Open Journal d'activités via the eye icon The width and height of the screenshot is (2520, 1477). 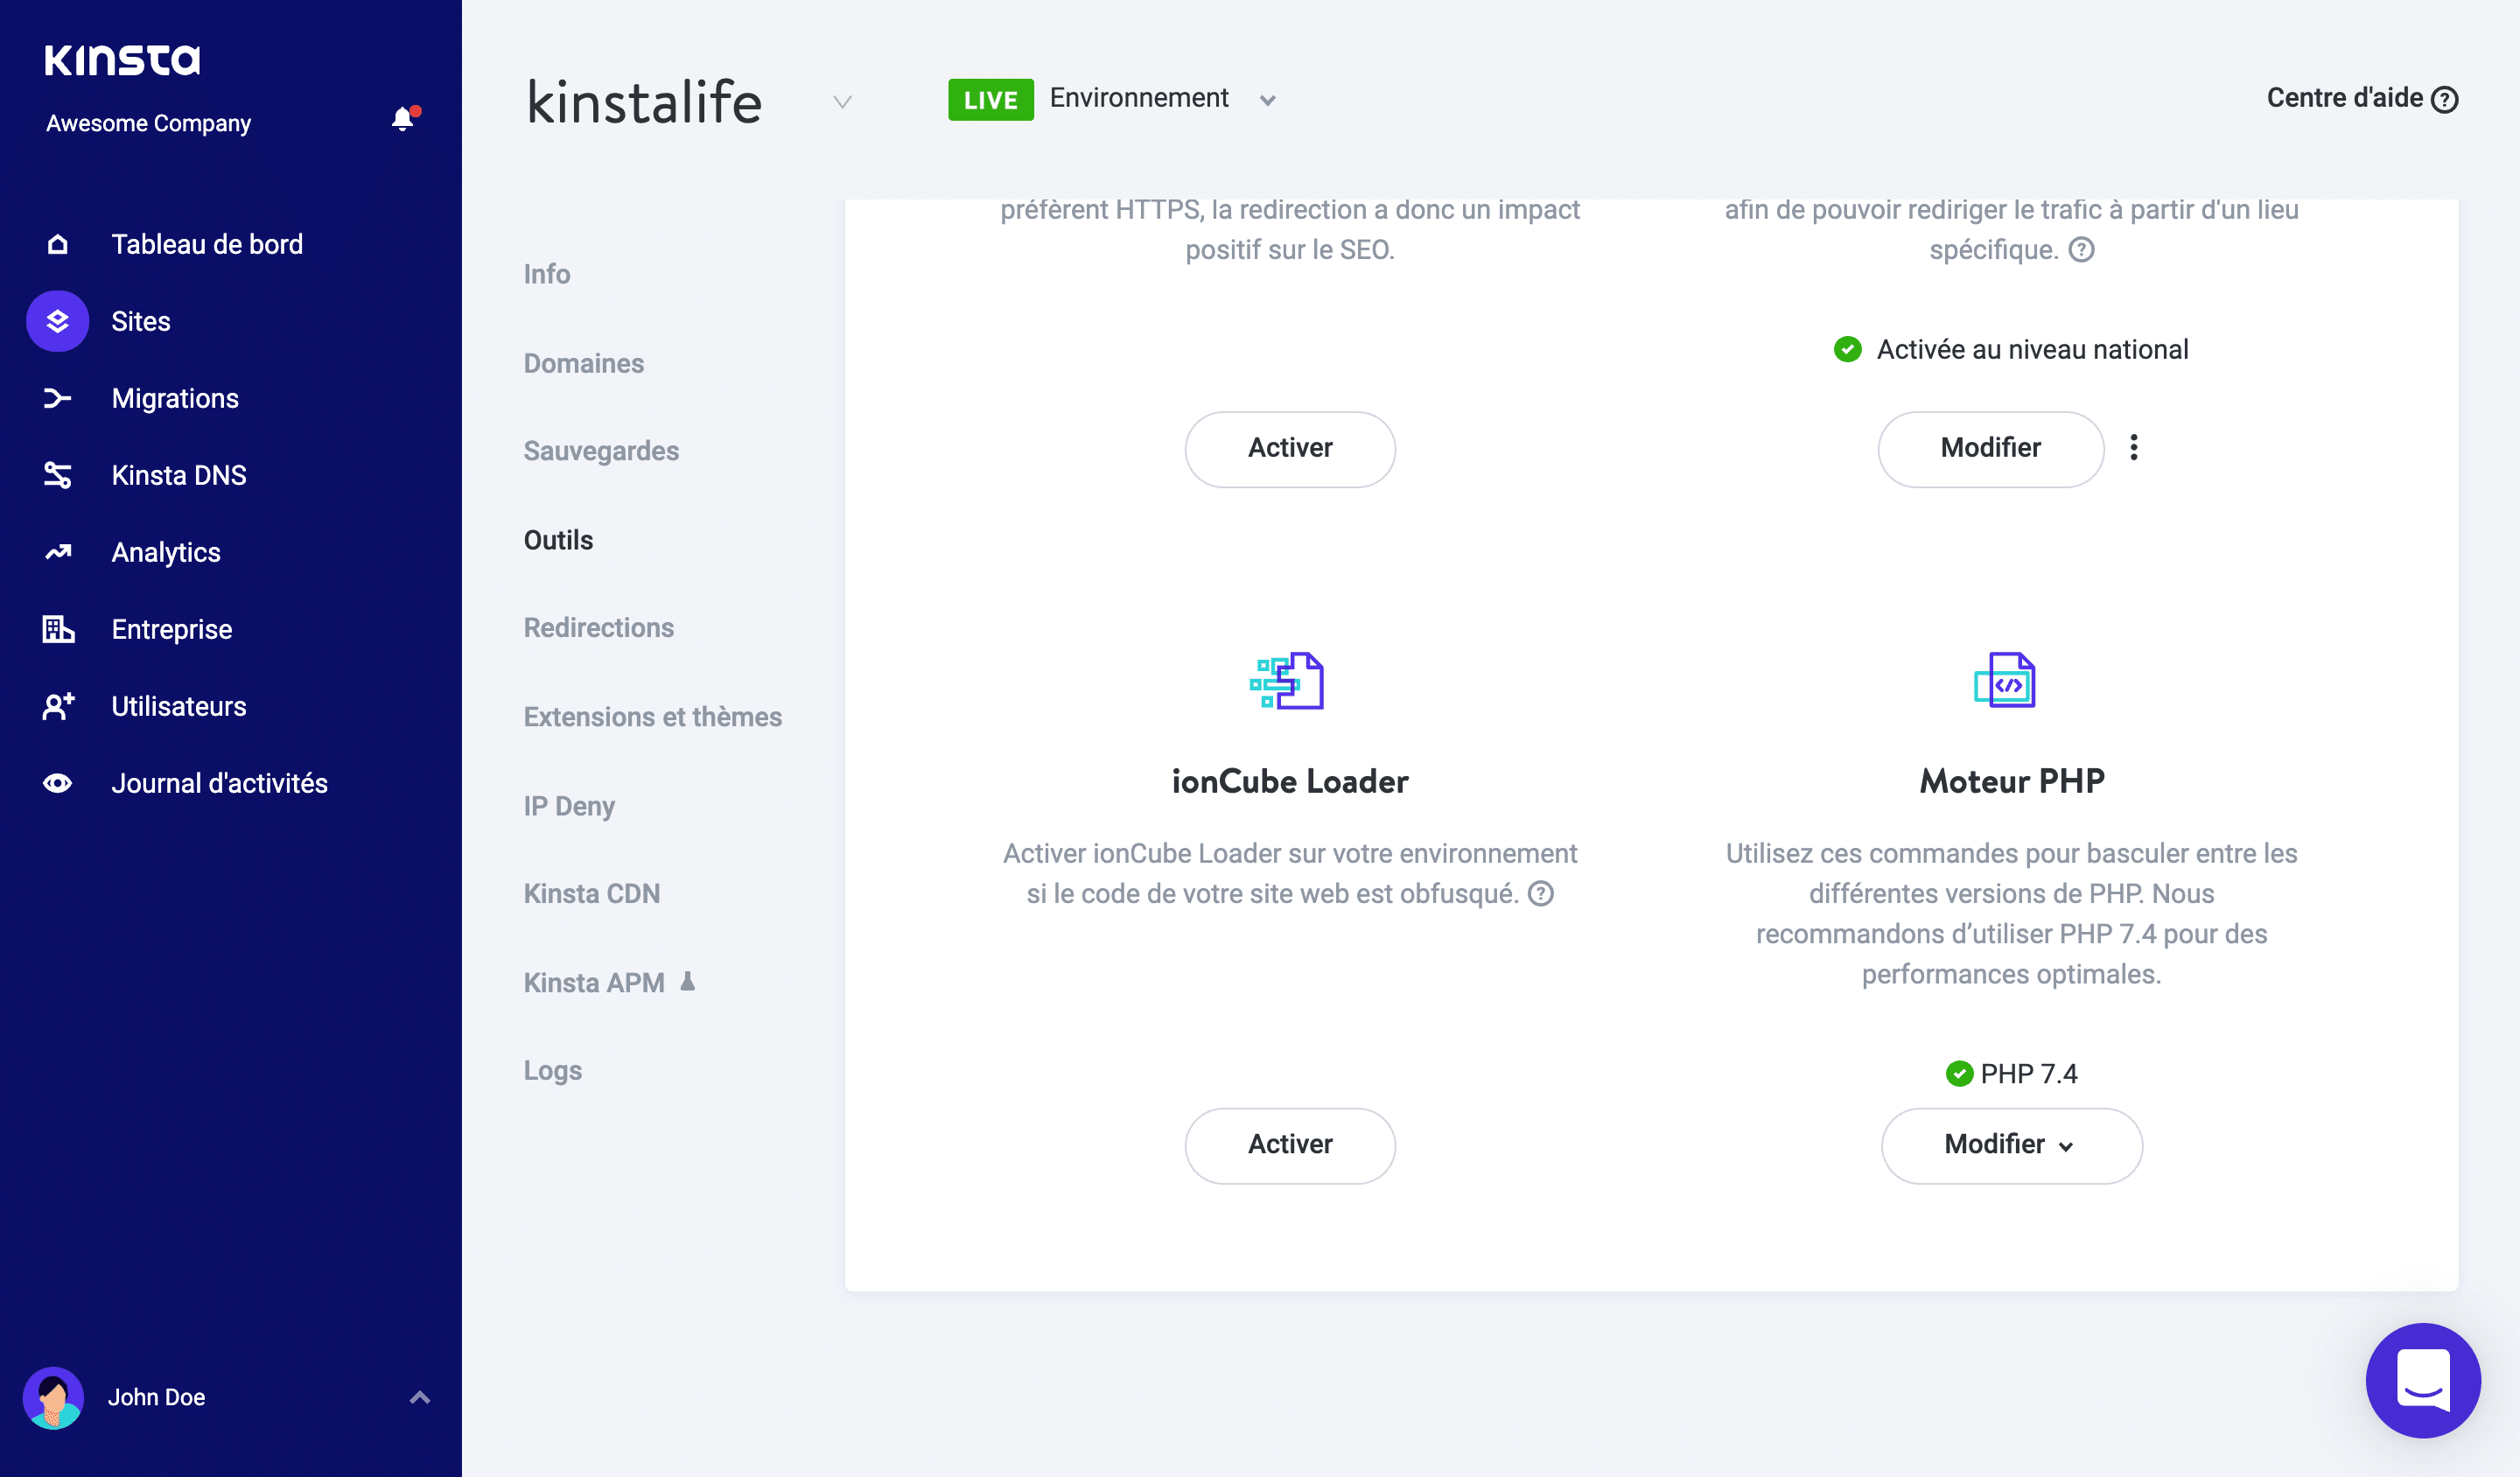(x=57, y=783)
